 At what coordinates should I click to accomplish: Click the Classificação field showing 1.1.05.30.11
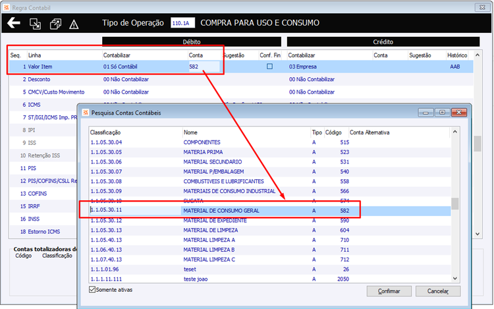click(x=135, y=210)
